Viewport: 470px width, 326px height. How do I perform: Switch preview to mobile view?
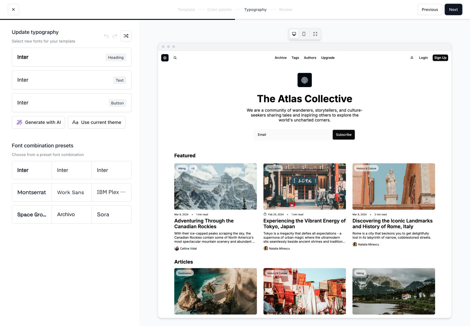click(x=304, y=34)
